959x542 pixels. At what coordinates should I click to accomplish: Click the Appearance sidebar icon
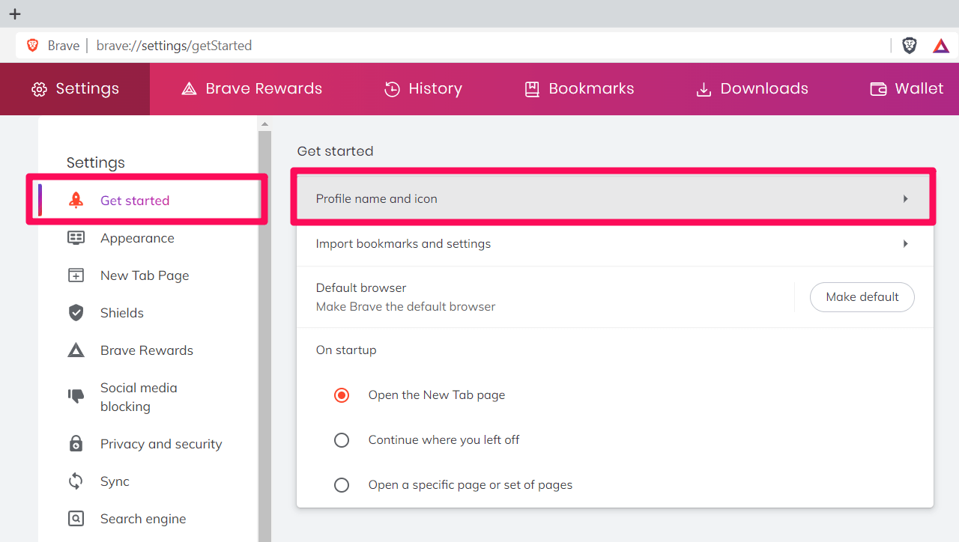76,237
